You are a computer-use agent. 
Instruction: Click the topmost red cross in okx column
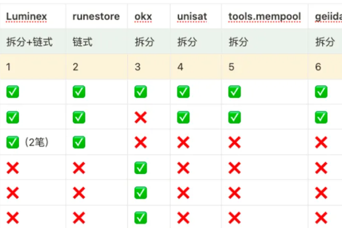[x=141, y=117]
